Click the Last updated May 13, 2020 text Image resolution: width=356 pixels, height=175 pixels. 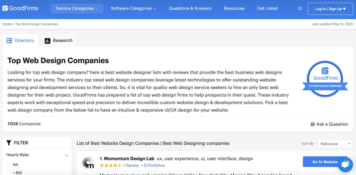point(333,24)
